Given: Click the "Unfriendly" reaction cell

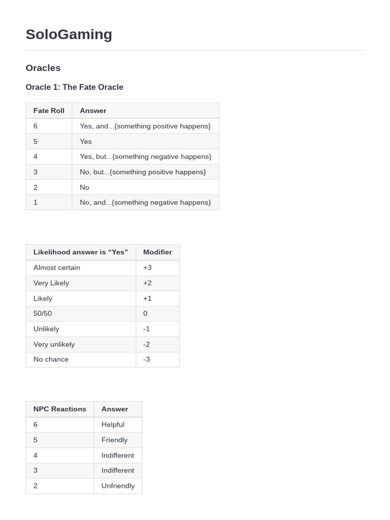Looking at the screenshot, I should (x=118, y=486).
